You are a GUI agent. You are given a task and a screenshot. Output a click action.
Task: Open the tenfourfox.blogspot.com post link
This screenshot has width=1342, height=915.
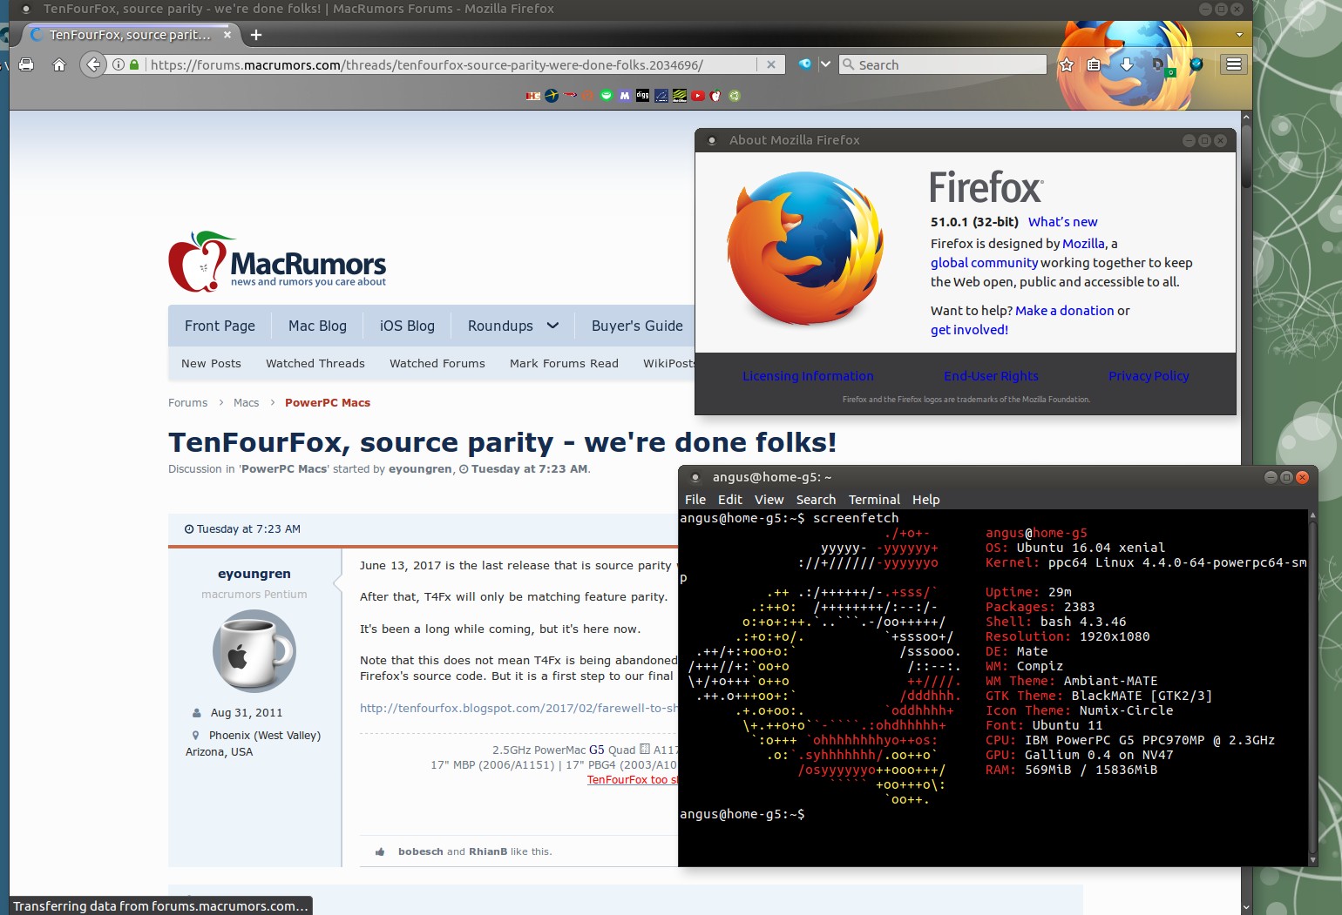518,708
